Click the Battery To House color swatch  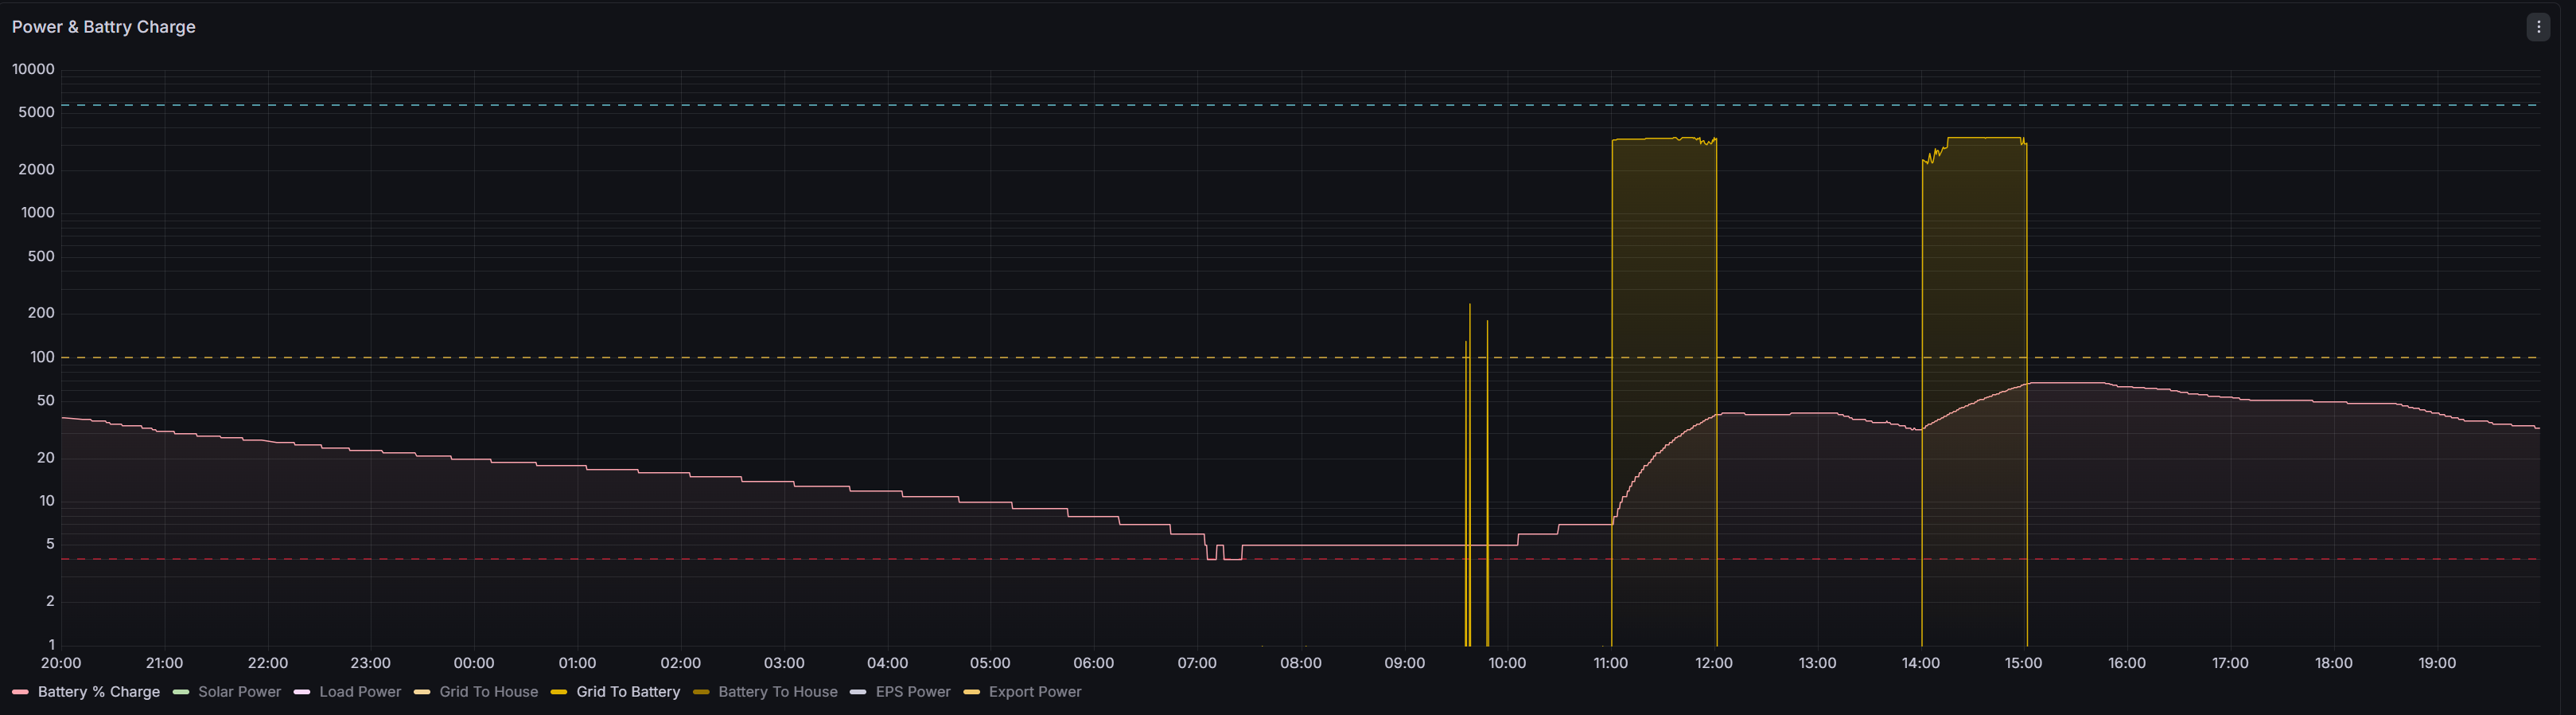(701, 692)
